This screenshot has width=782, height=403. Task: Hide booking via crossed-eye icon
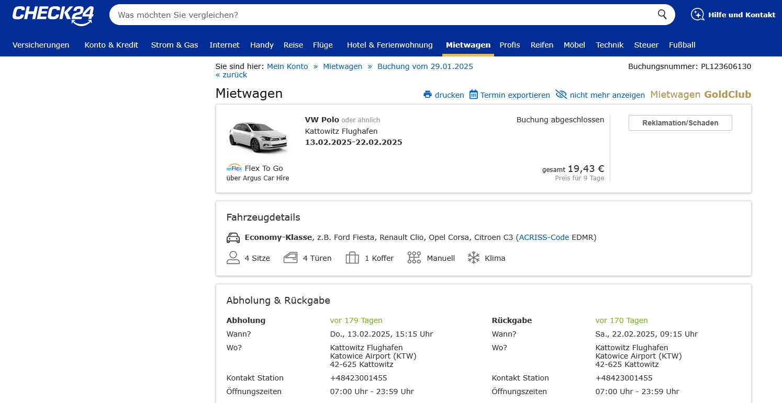561,95
